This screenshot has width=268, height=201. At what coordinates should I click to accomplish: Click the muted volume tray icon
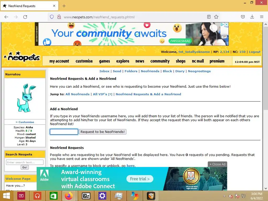pyautogui.click(x=231, y=196)
